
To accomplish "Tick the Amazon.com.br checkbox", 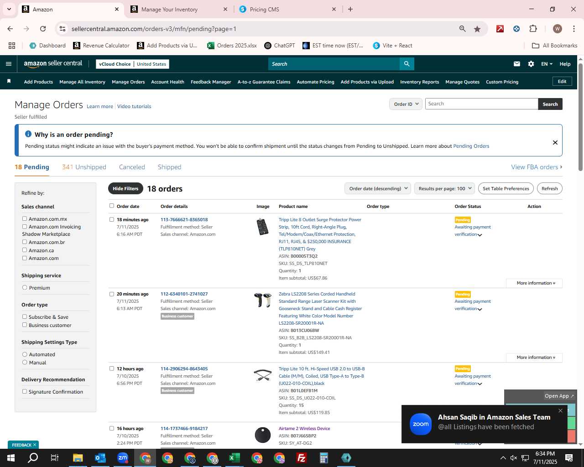I will [25, 242].
